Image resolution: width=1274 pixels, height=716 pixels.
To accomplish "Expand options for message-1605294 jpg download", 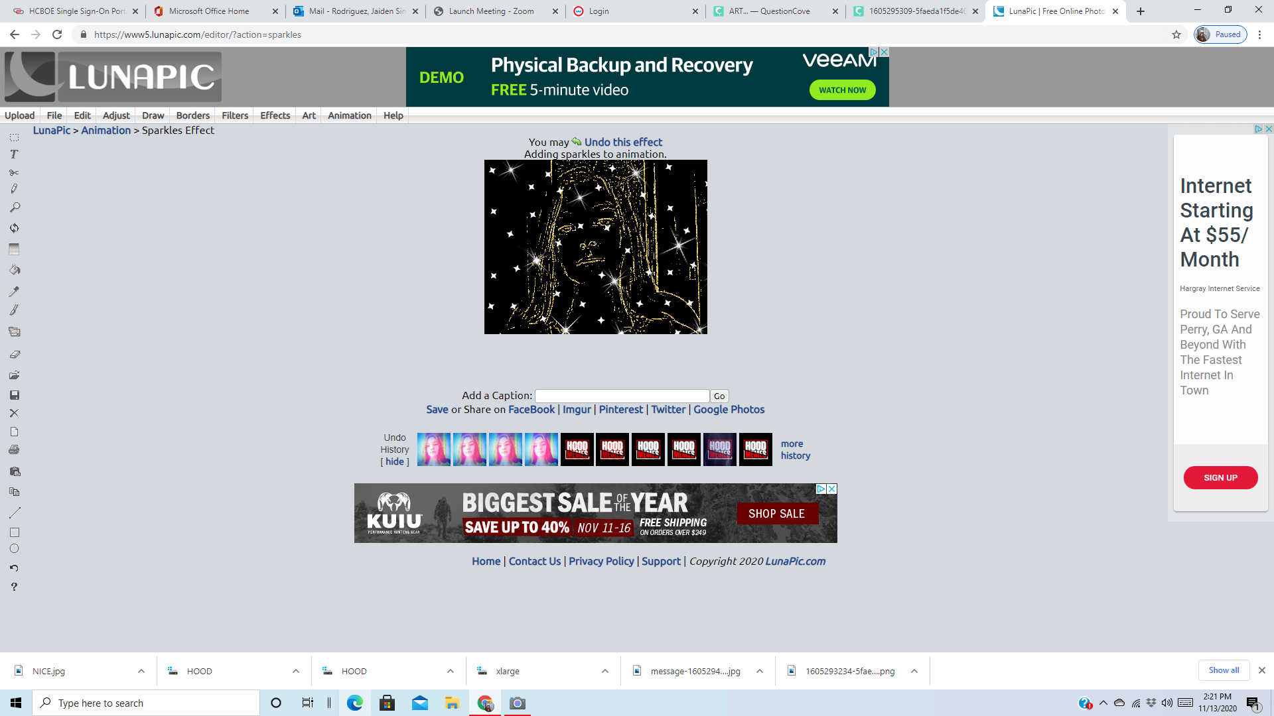I will (x=760, y=671).
